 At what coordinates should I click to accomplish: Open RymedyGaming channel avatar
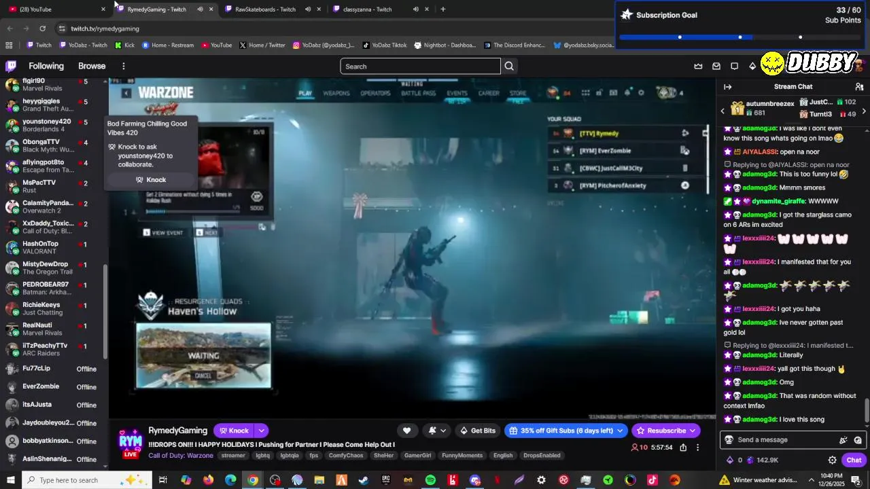(130, 441)
